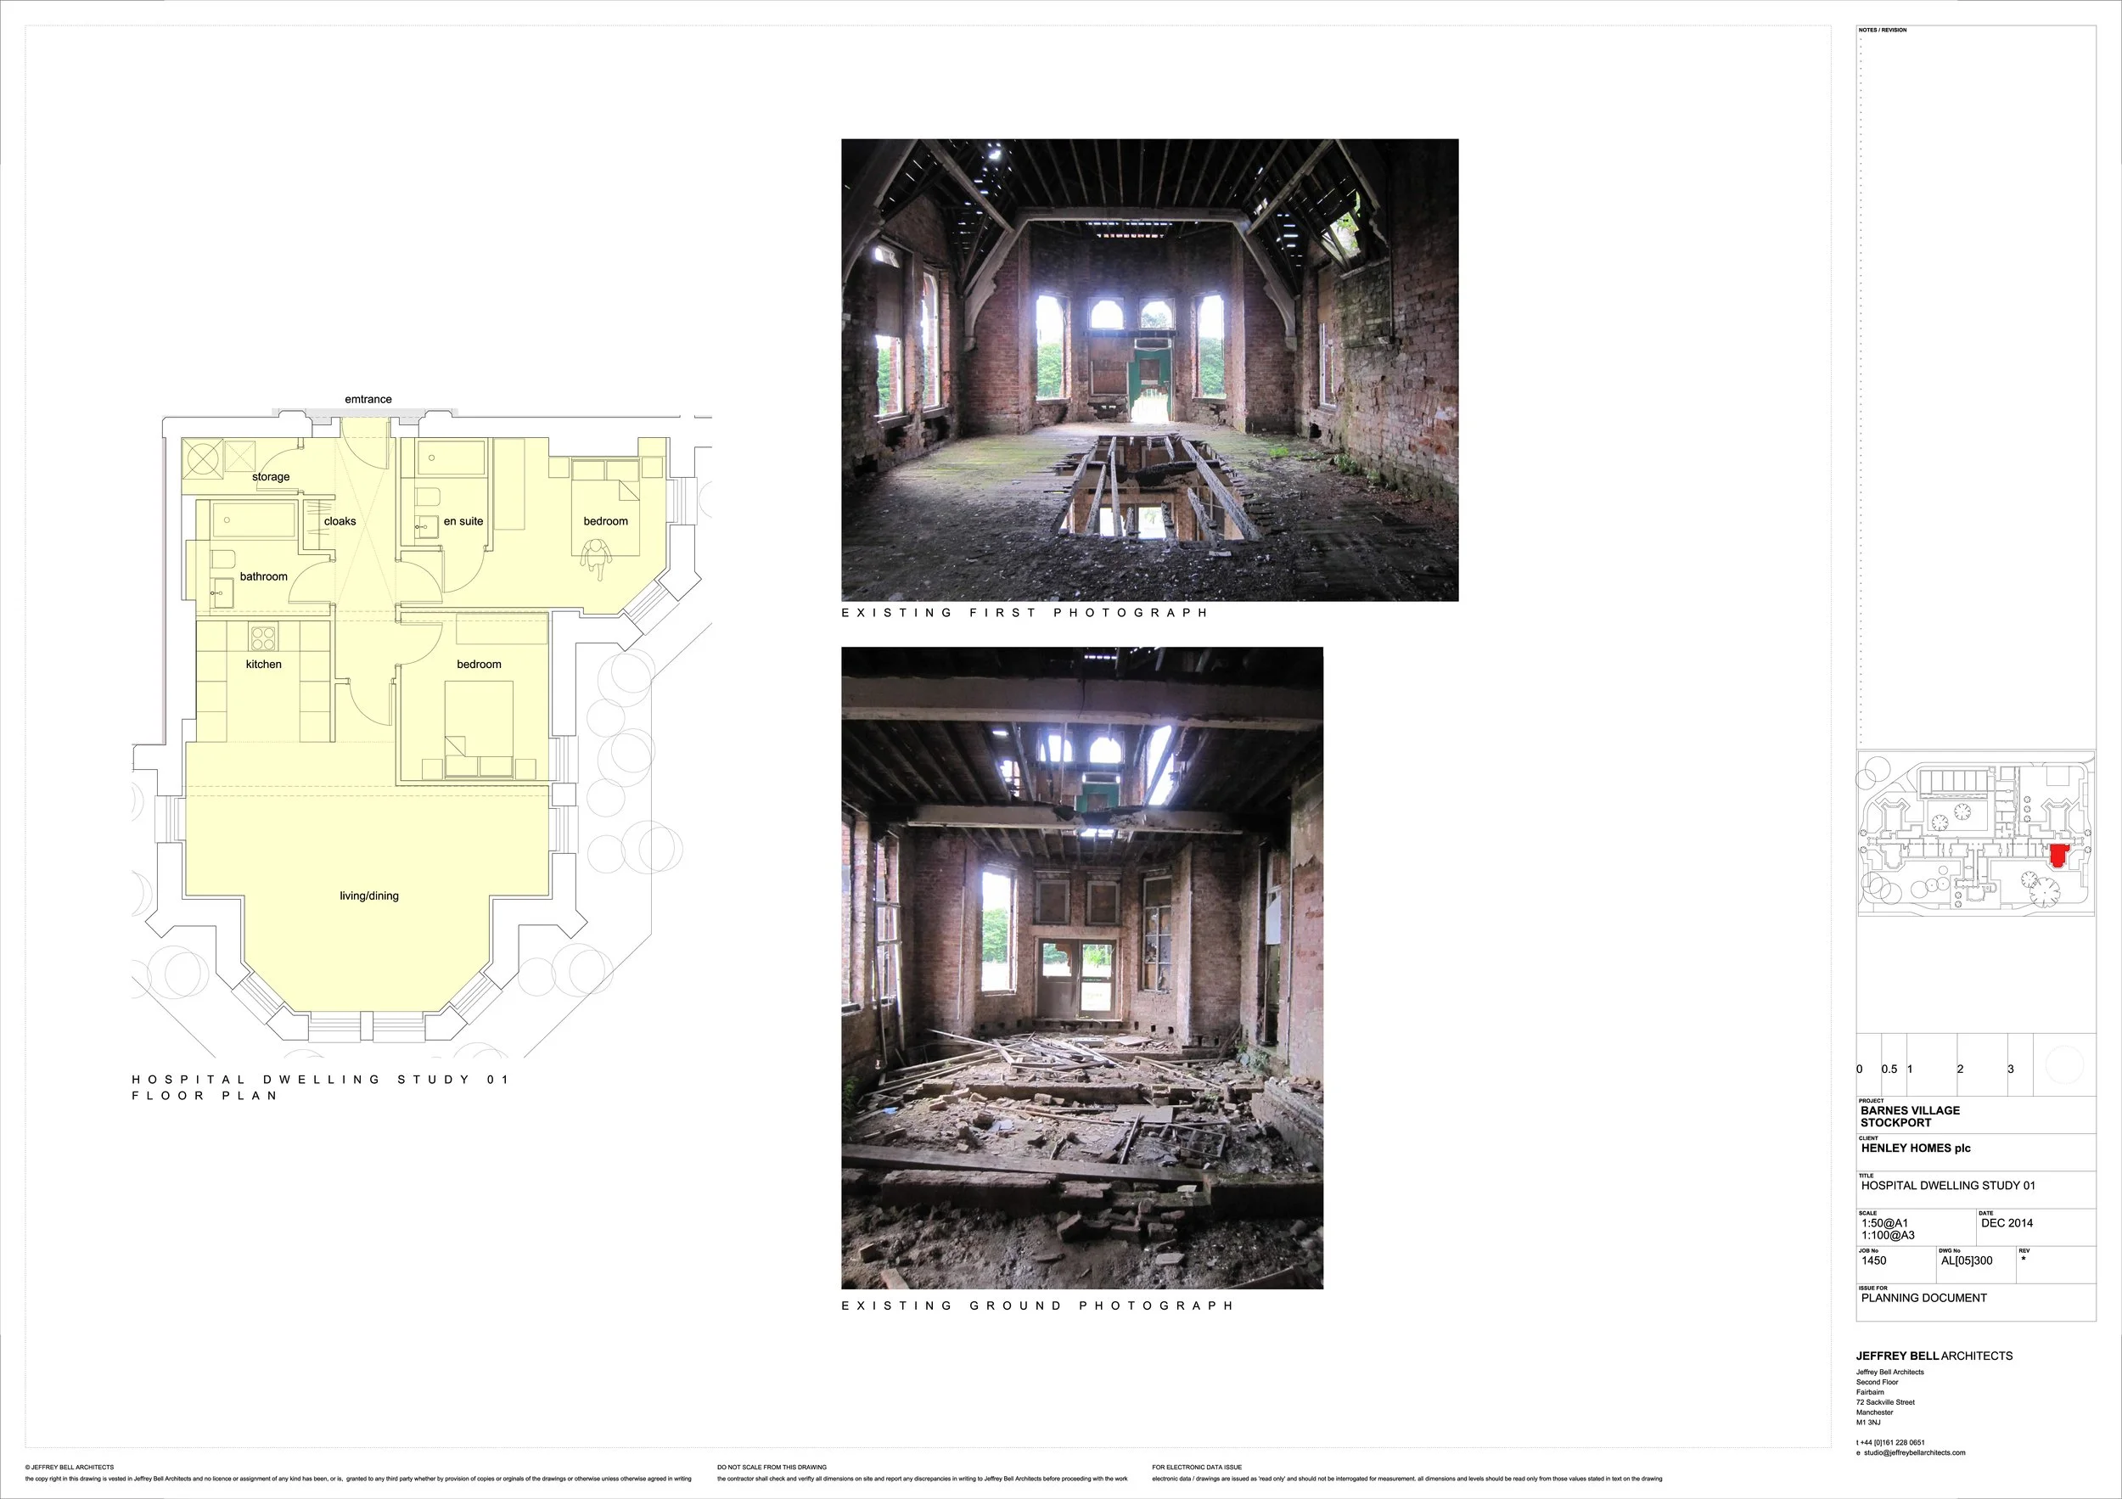Click the 'living/dining' room label

tap(368, 895)
